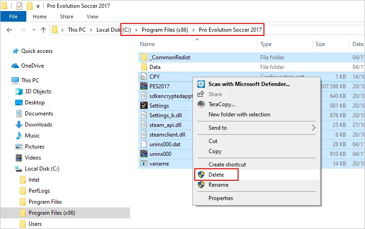
Task: Open Music in navigation pane
Action: tap(32, 136)
